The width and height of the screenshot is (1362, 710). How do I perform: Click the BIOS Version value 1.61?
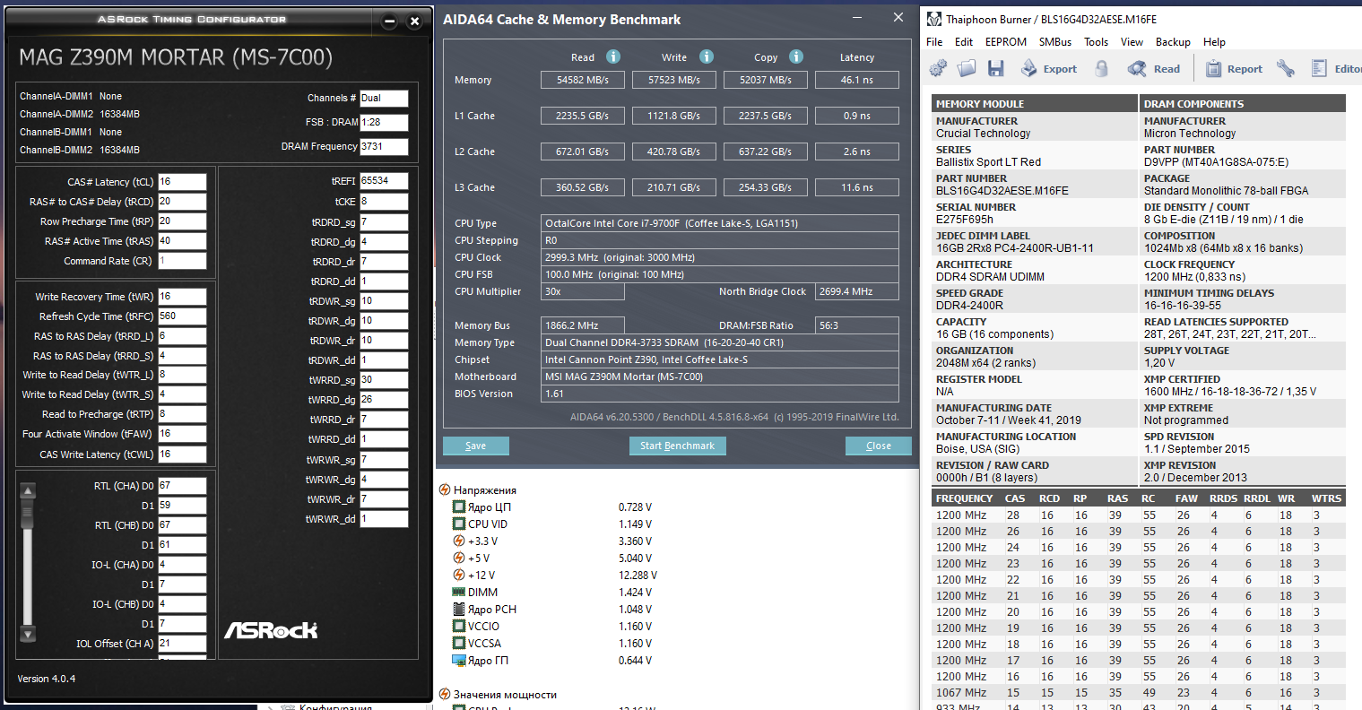click(720, 394)
